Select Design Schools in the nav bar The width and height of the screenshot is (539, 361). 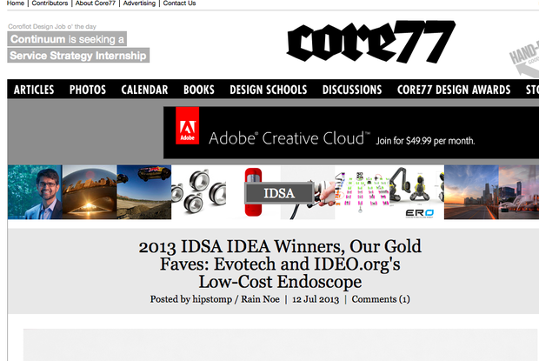[268, 90]
